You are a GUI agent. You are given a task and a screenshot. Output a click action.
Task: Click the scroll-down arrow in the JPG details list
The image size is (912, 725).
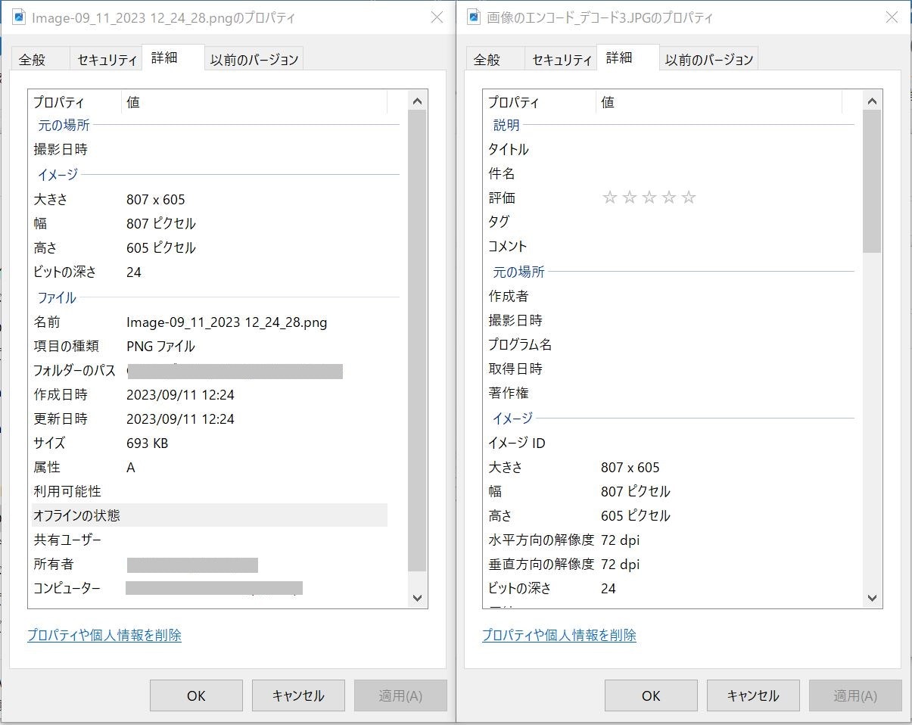tap(872, 598)
